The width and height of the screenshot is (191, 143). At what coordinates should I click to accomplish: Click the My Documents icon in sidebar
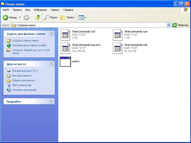tap(9, 76)
